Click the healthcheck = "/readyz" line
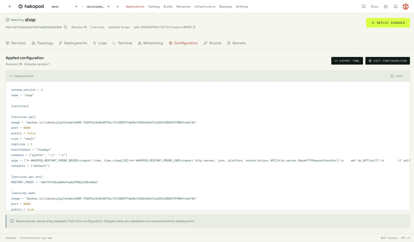This screenshot has height=242, width=414. click(x=31, y=150)
